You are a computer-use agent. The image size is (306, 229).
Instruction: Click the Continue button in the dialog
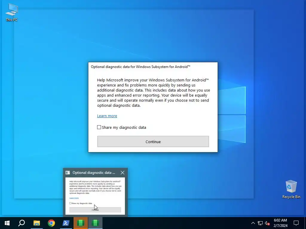pyautogui.click(x=153, y=142)
